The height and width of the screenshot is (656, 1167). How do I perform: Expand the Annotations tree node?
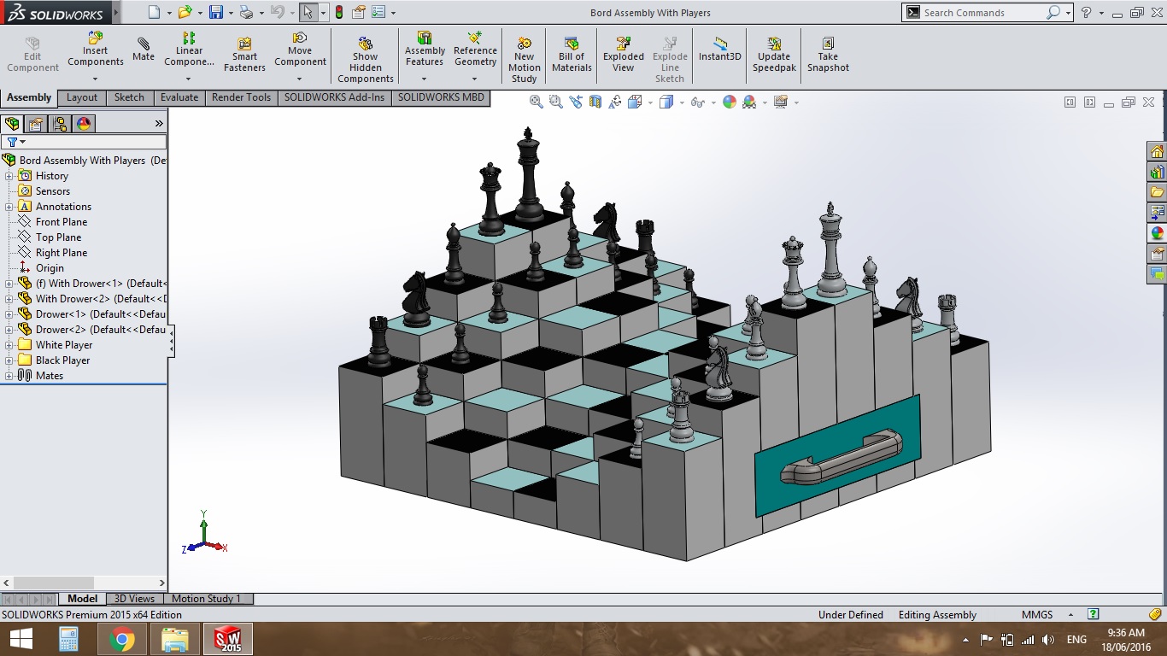coord(9,207)
